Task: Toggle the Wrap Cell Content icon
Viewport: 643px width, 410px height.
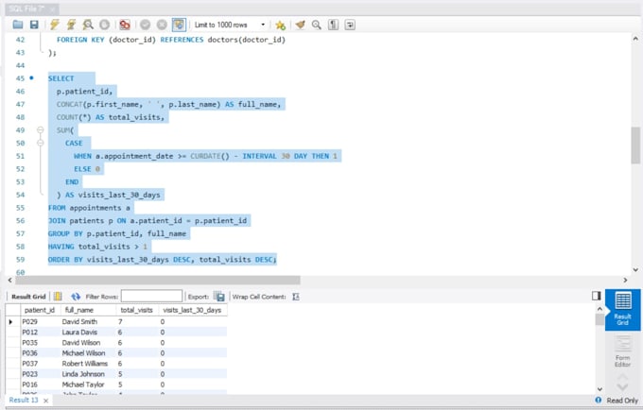Action: tap(296, 297)
